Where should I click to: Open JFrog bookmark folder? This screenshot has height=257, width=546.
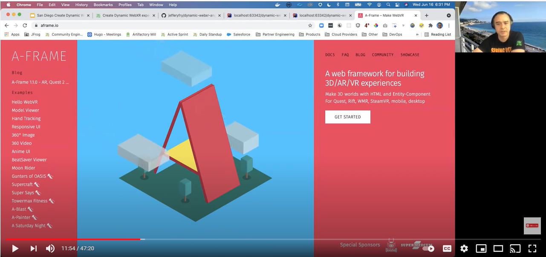(x=32, y=35)
